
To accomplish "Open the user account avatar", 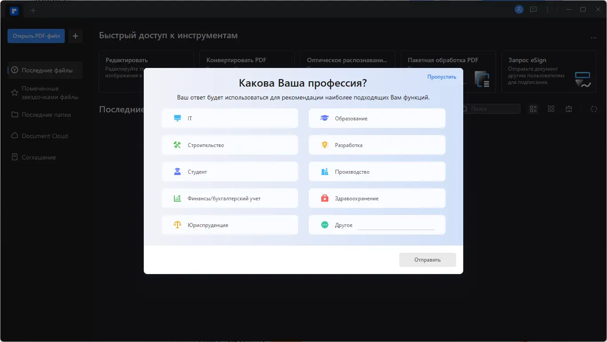I will (x=519, y=9).
